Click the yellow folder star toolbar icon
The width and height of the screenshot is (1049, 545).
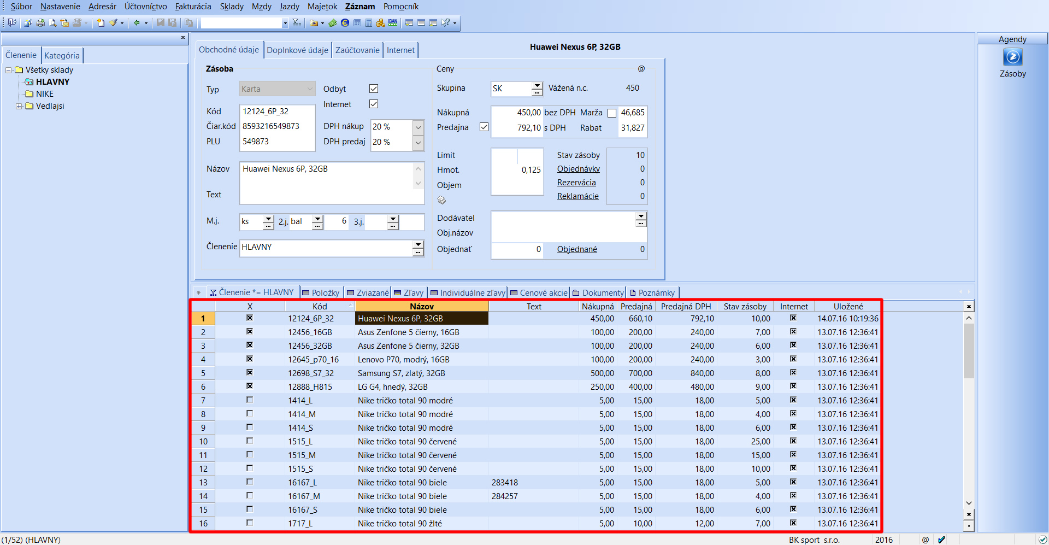click(x=314, y=23)
